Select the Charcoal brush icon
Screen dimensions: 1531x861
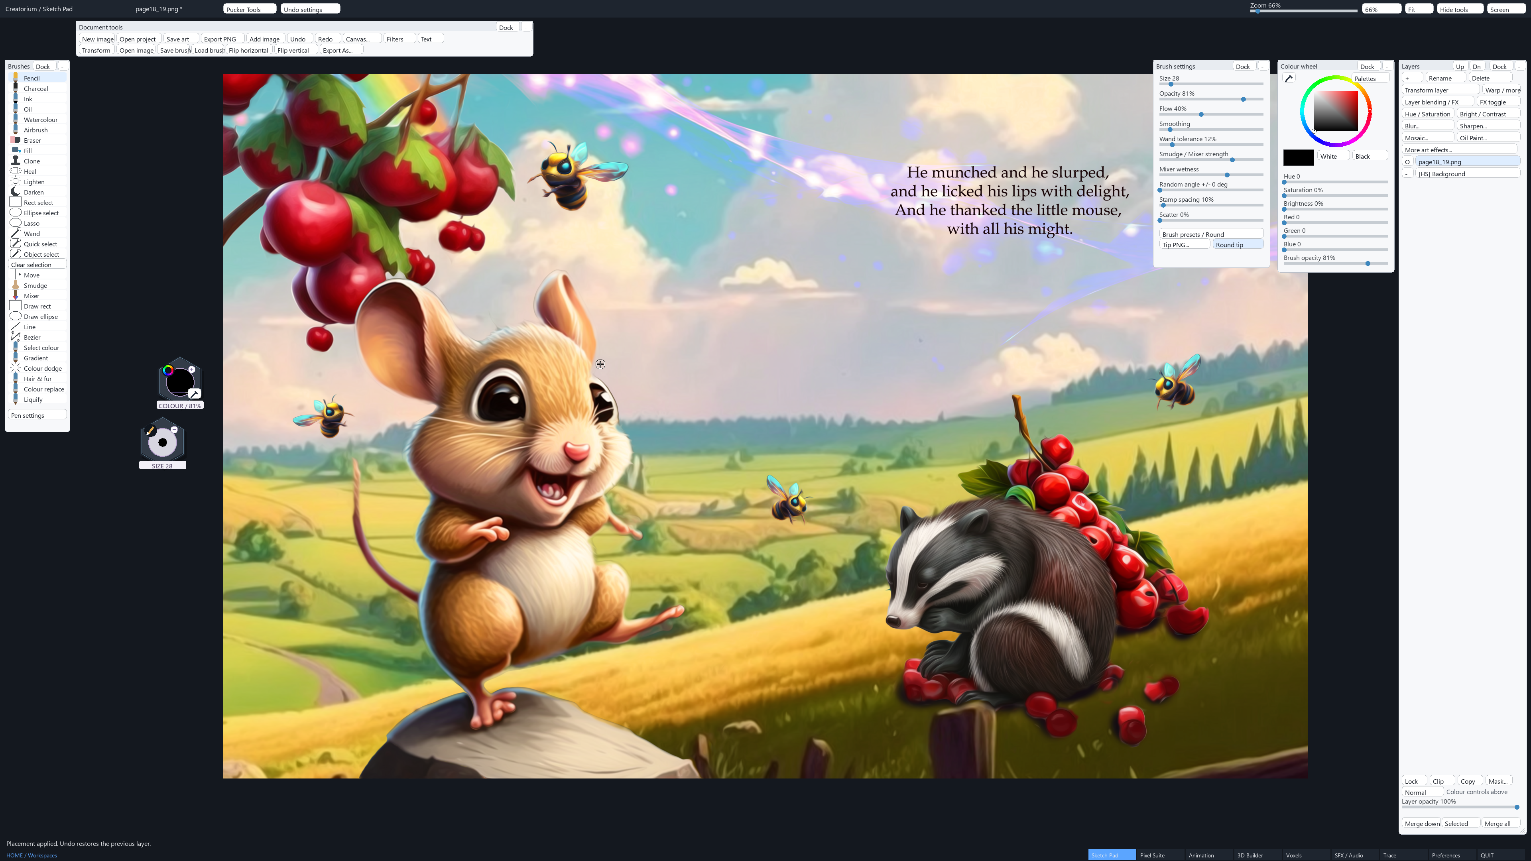coord(16,88)
